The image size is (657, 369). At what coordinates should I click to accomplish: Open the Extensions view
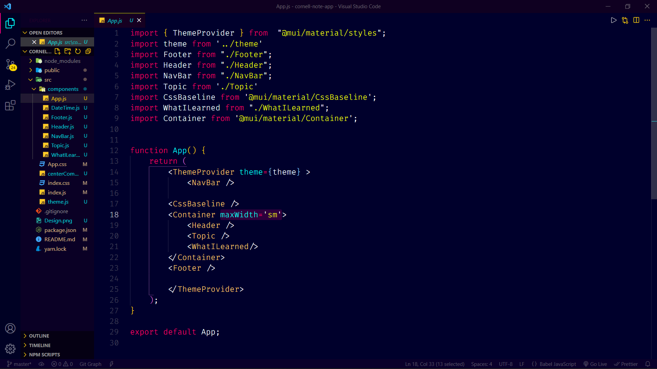click(x=10, y=105)
